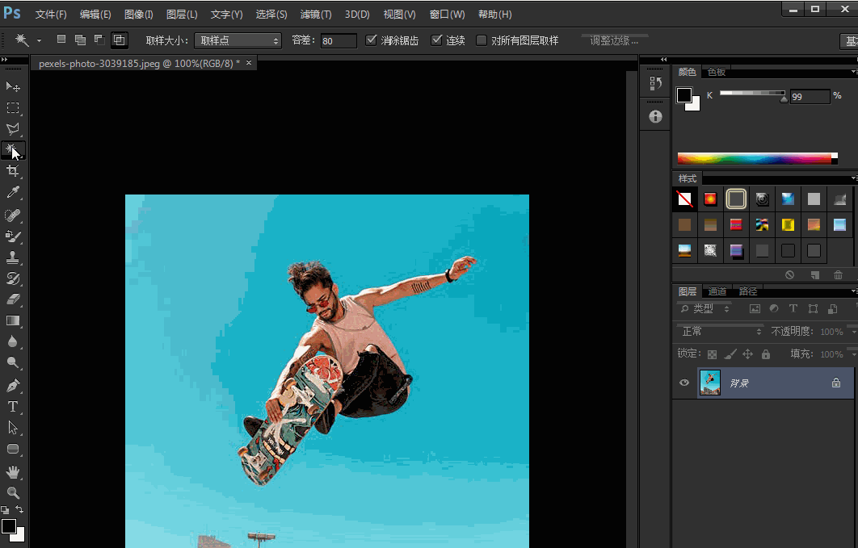
Task: Enable 对所有图层取样 checkbox
Action: click(482, 40)
